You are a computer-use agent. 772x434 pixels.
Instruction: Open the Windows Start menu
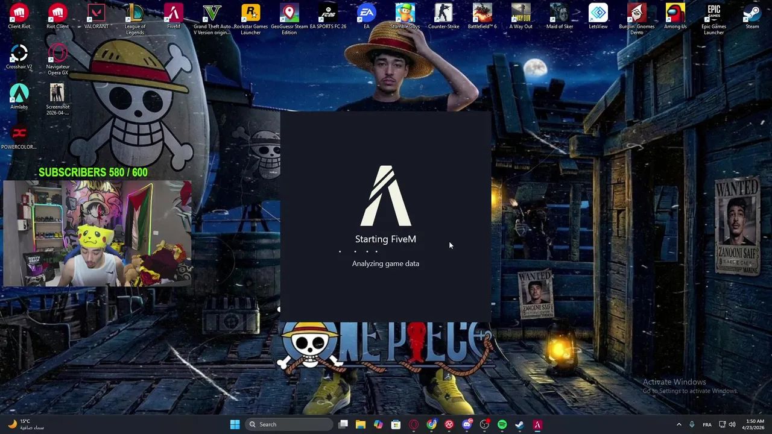click(x=235, y=424)
